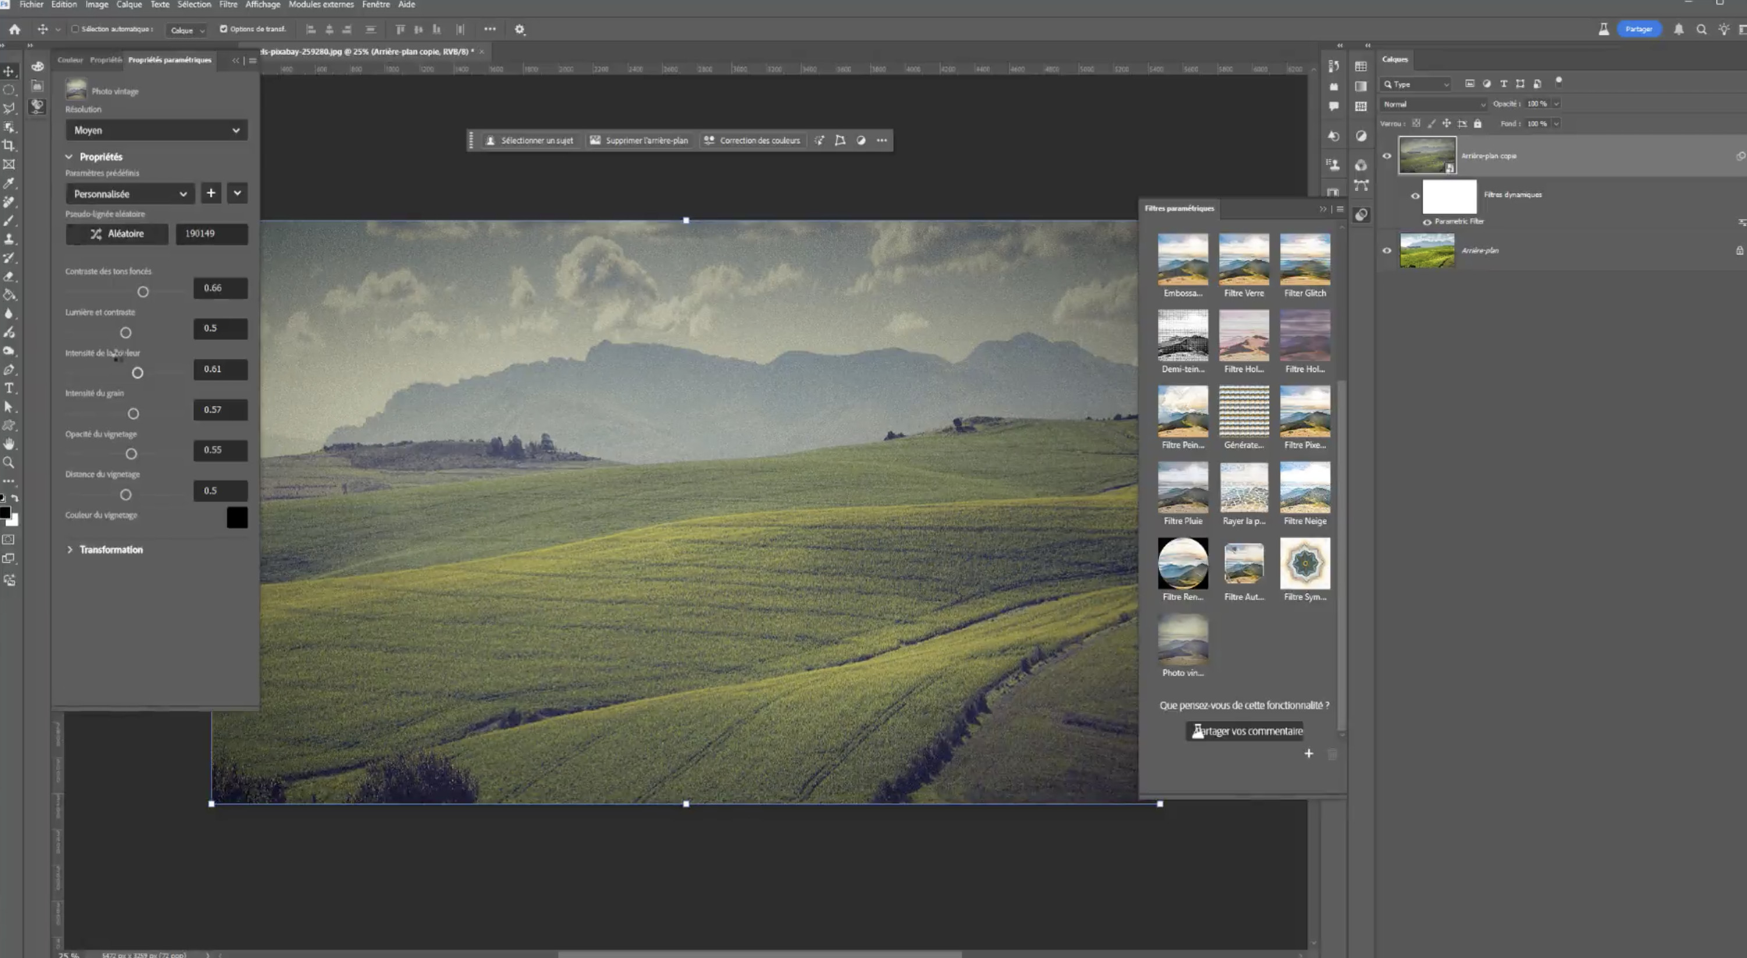This screenshot has height=958, width=1747.
Task: Open the Résolution Moyen dropdown
Action: pos(156,130)
